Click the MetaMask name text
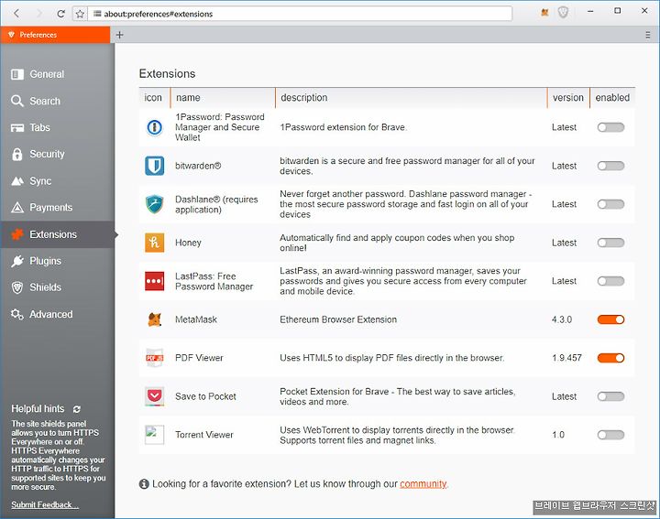The image size is (660, 519). (196, 319)
